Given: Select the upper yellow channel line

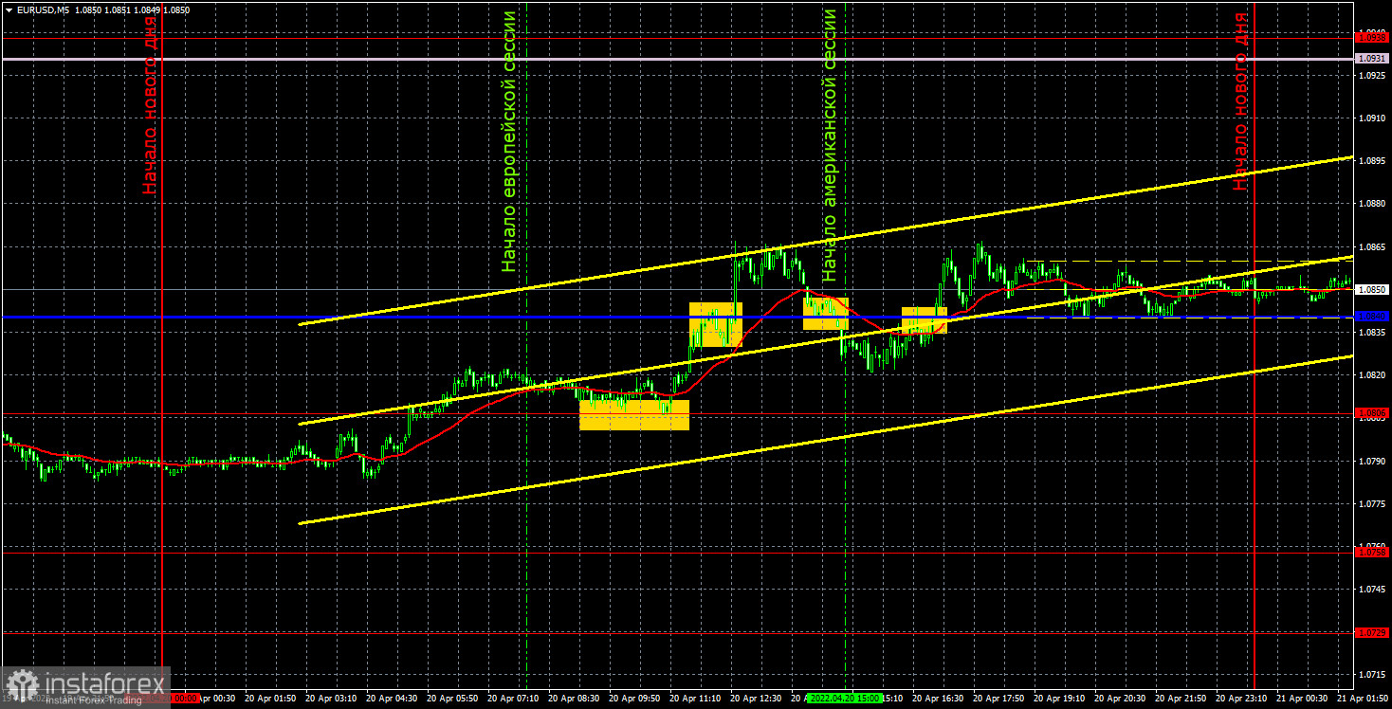Looking at the screenshot, I should [825, 242].
